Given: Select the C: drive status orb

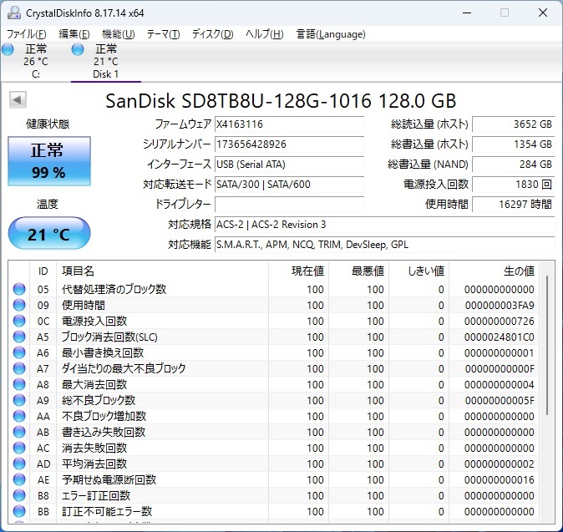Looking at the screenshot, I should tap(8, 50).
